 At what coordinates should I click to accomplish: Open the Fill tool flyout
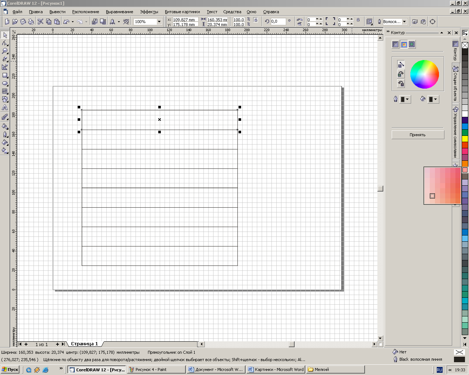[5, 142]
